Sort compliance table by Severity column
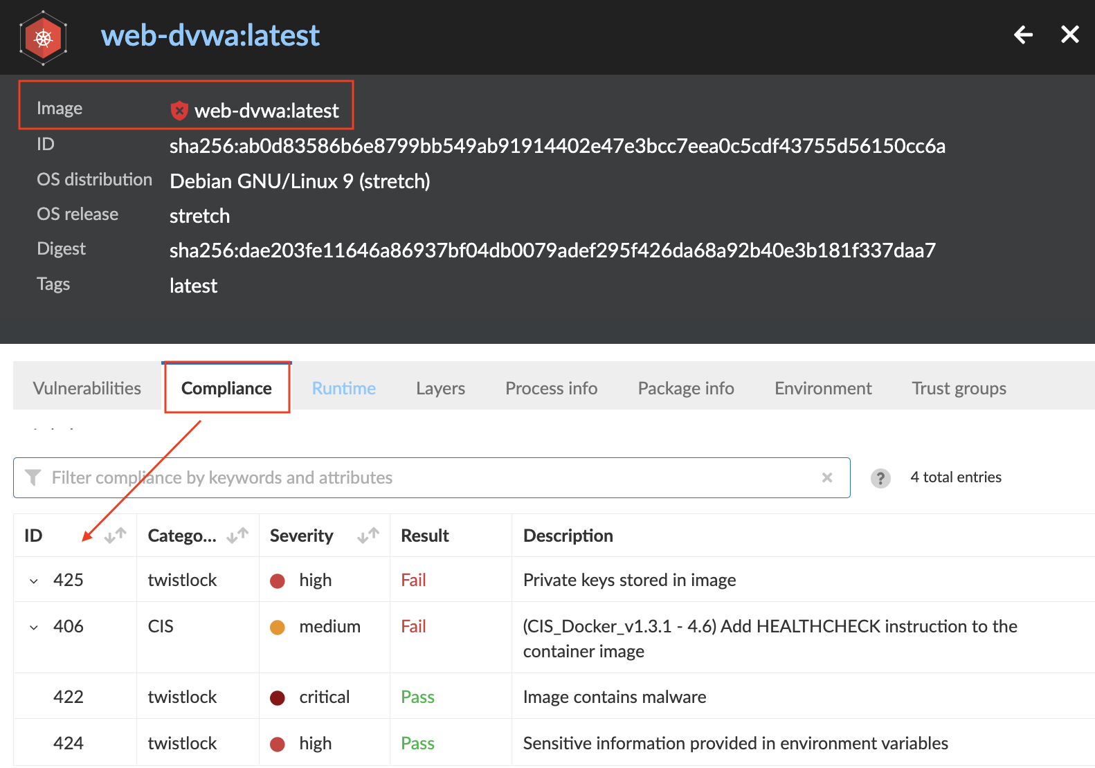Screen dimensions: 1095x768 coord(368,536)
